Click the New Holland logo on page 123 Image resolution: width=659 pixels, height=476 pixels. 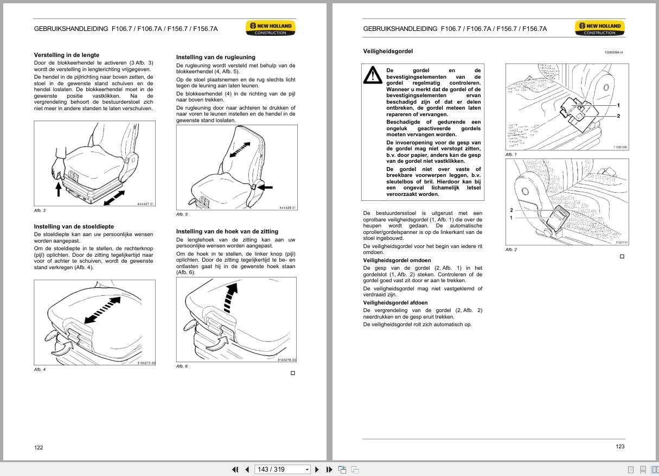point(600,28)
